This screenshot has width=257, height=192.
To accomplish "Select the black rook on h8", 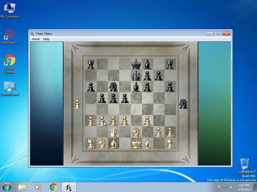I will click(x=170, y=64).
